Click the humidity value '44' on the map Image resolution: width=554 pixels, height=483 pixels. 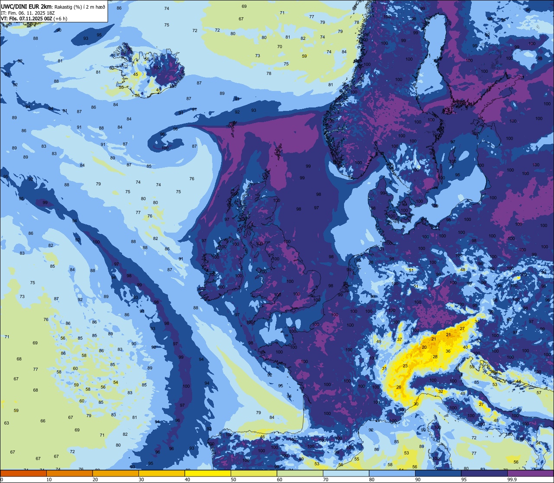coord(519,382)
